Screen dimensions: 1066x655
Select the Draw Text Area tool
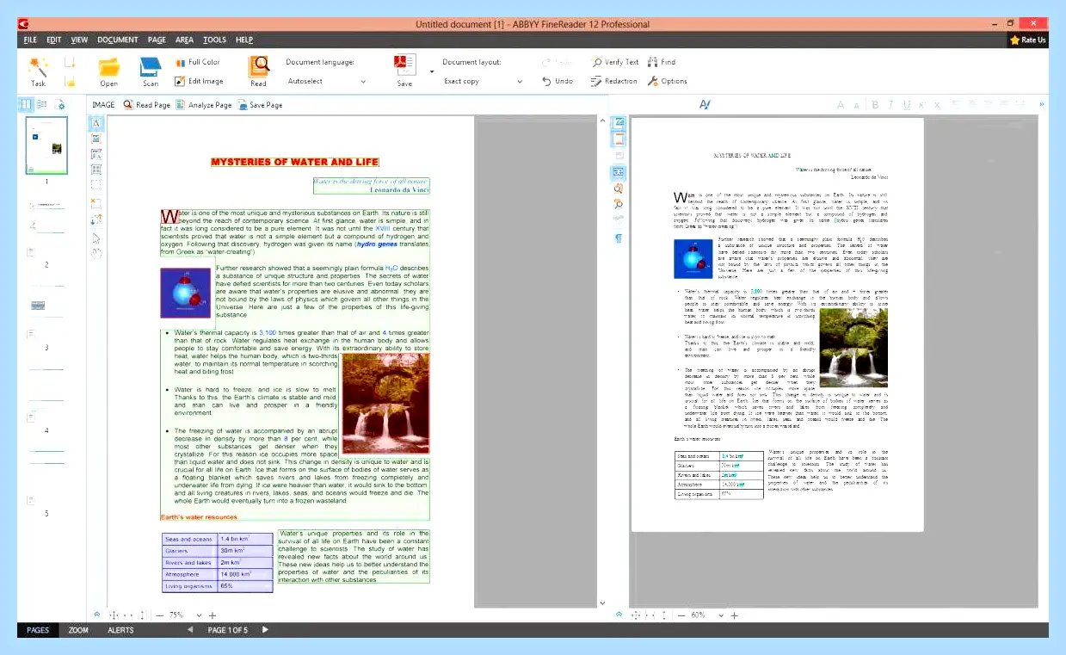pos(96,123)
